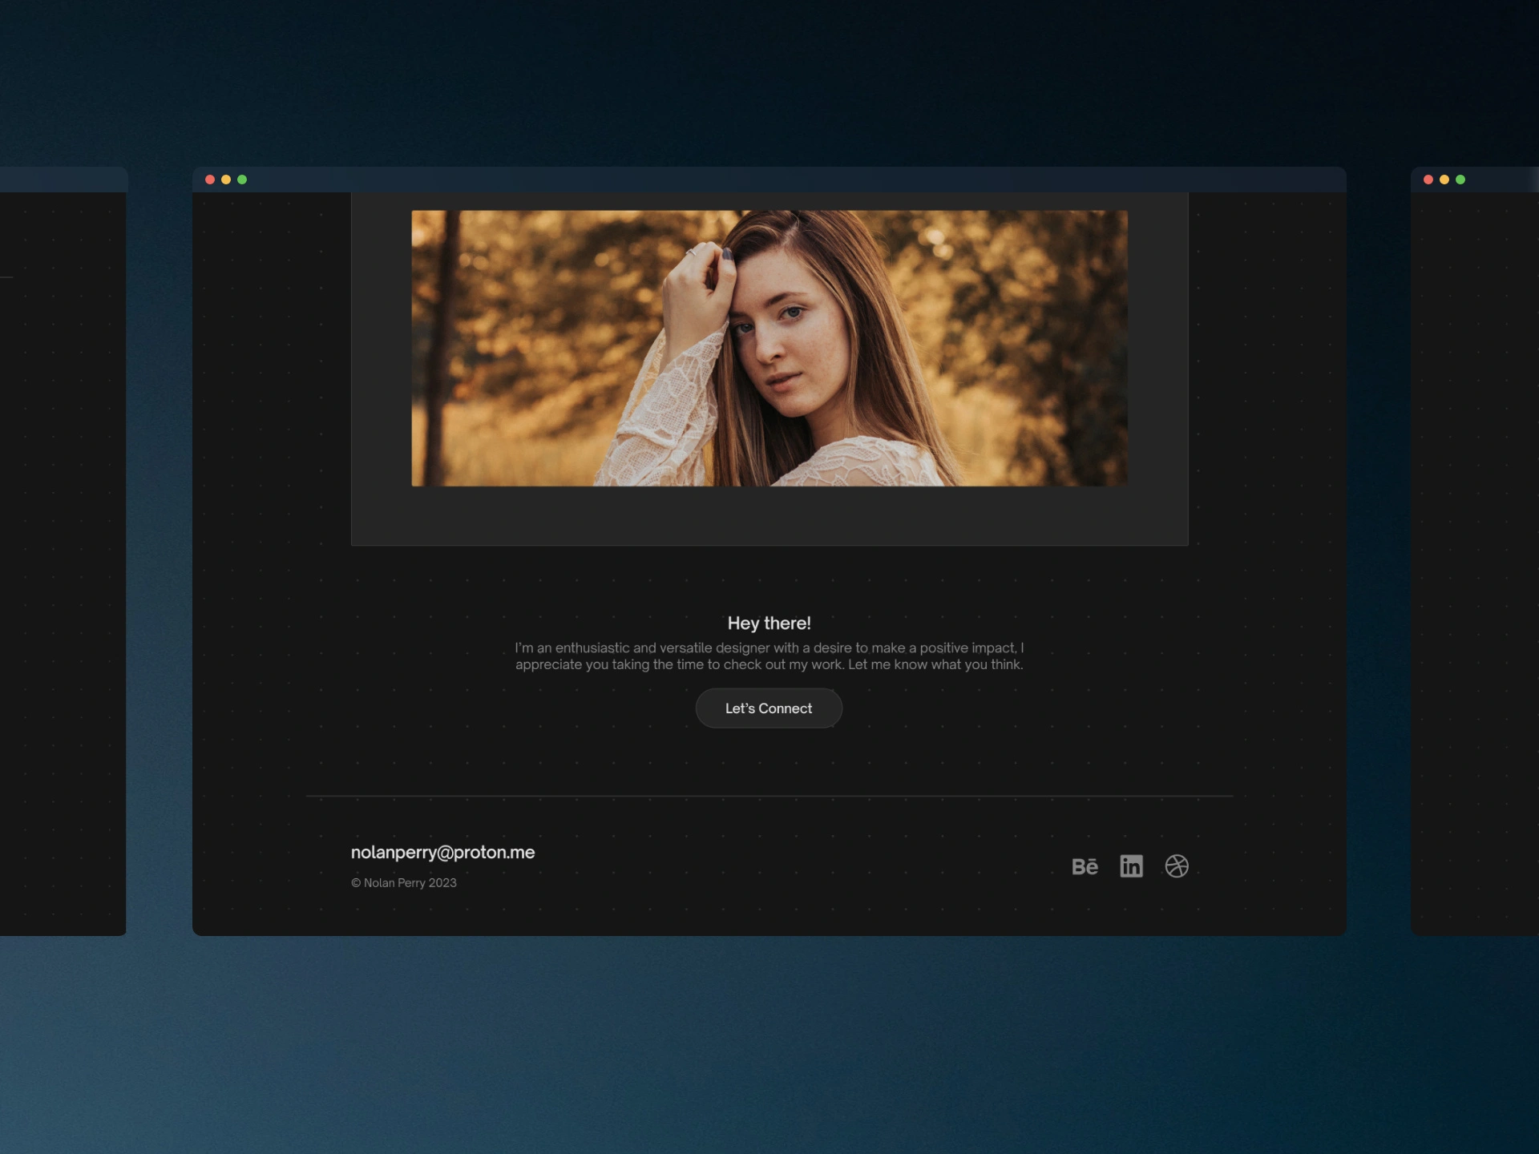Maximize the right-side window (green dot)
1539x1154 pixels.
(x=1460, y=180)
